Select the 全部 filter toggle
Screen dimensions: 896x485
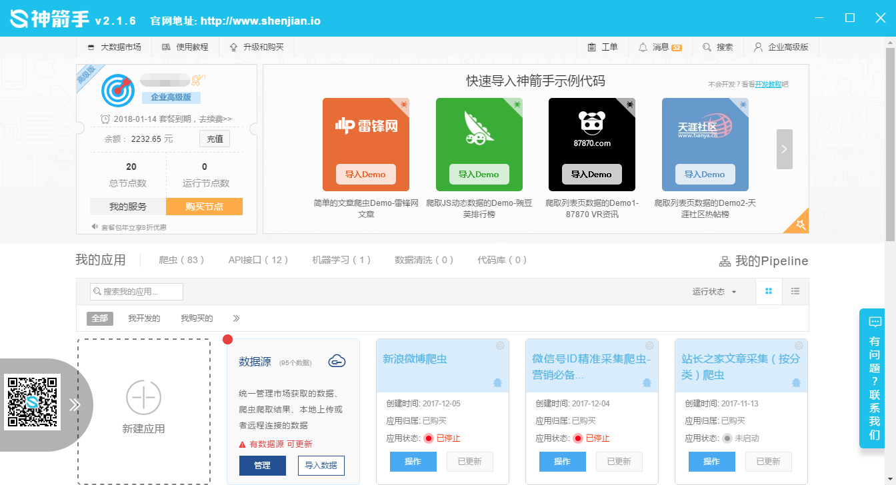(x=99, y=318)
